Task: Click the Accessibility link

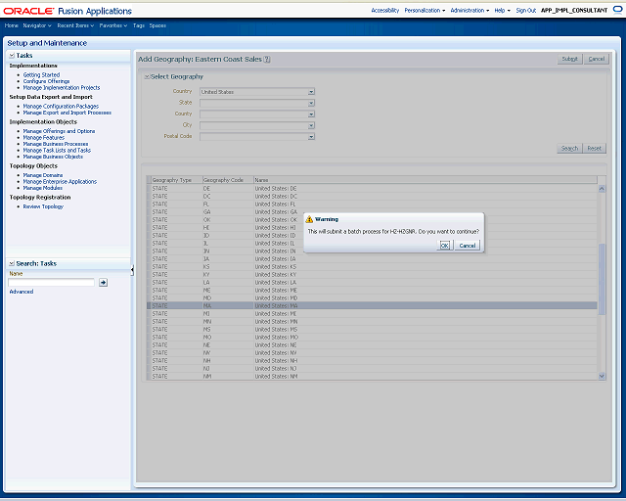Action: click(384, 11)
